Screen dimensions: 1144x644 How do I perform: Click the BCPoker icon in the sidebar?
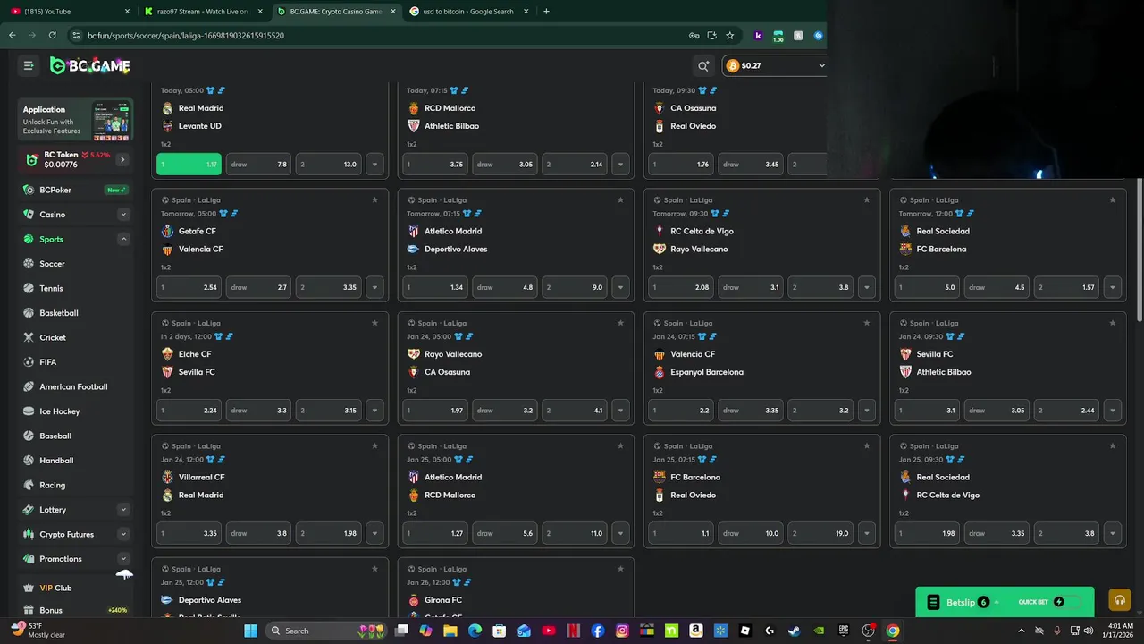tap(28, 190)
